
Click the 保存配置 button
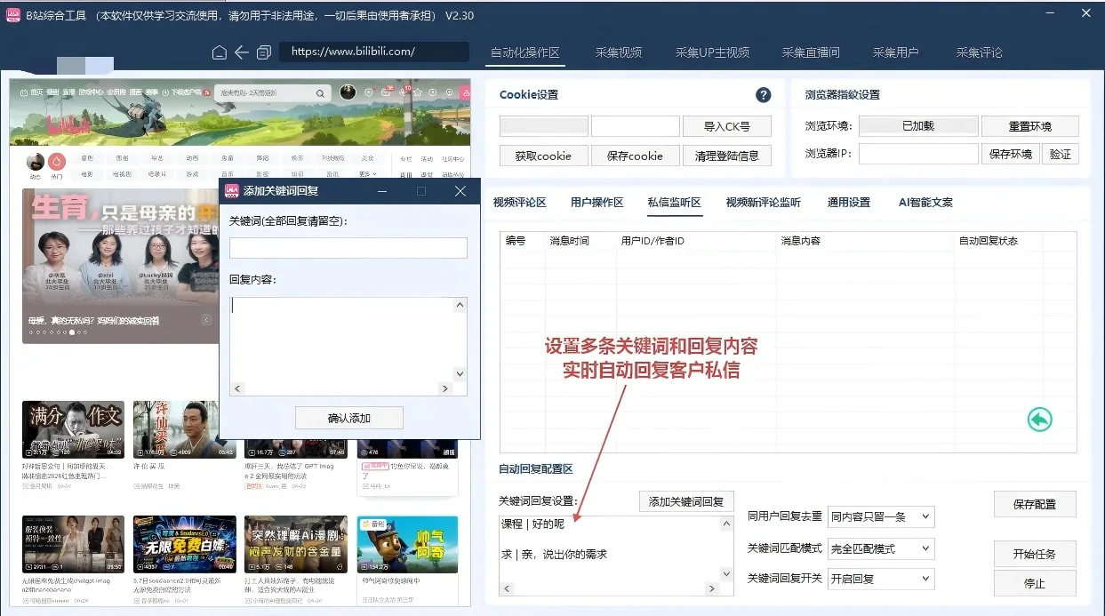click(1035, 504)
